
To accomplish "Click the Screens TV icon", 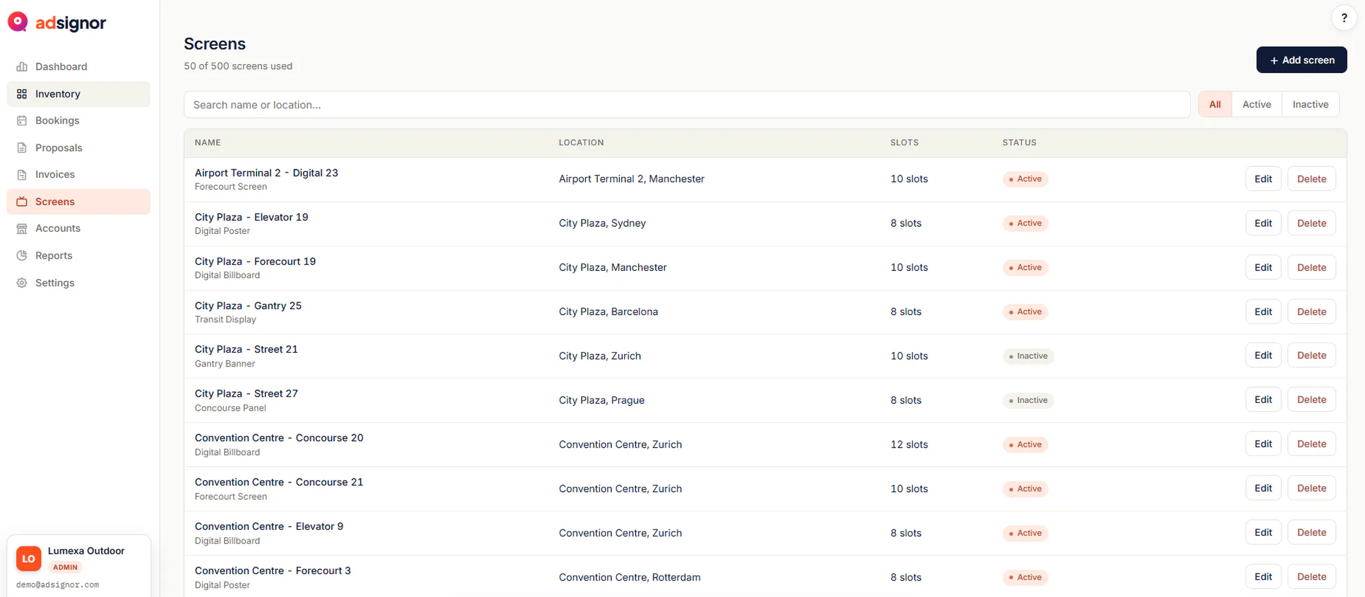I will click(x=22, y=201).
